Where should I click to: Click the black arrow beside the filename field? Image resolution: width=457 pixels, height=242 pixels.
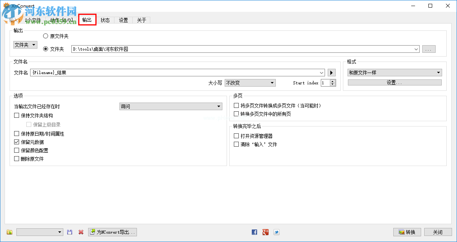(331, 72)
